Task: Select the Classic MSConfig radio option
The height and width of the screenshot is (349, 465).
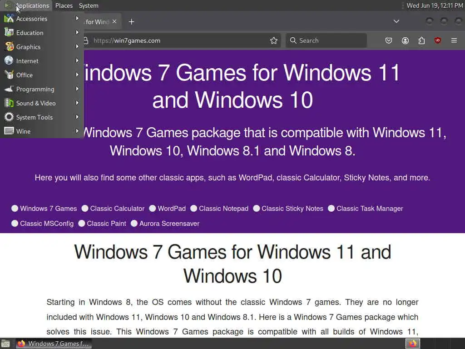Action: click(15, 223)
